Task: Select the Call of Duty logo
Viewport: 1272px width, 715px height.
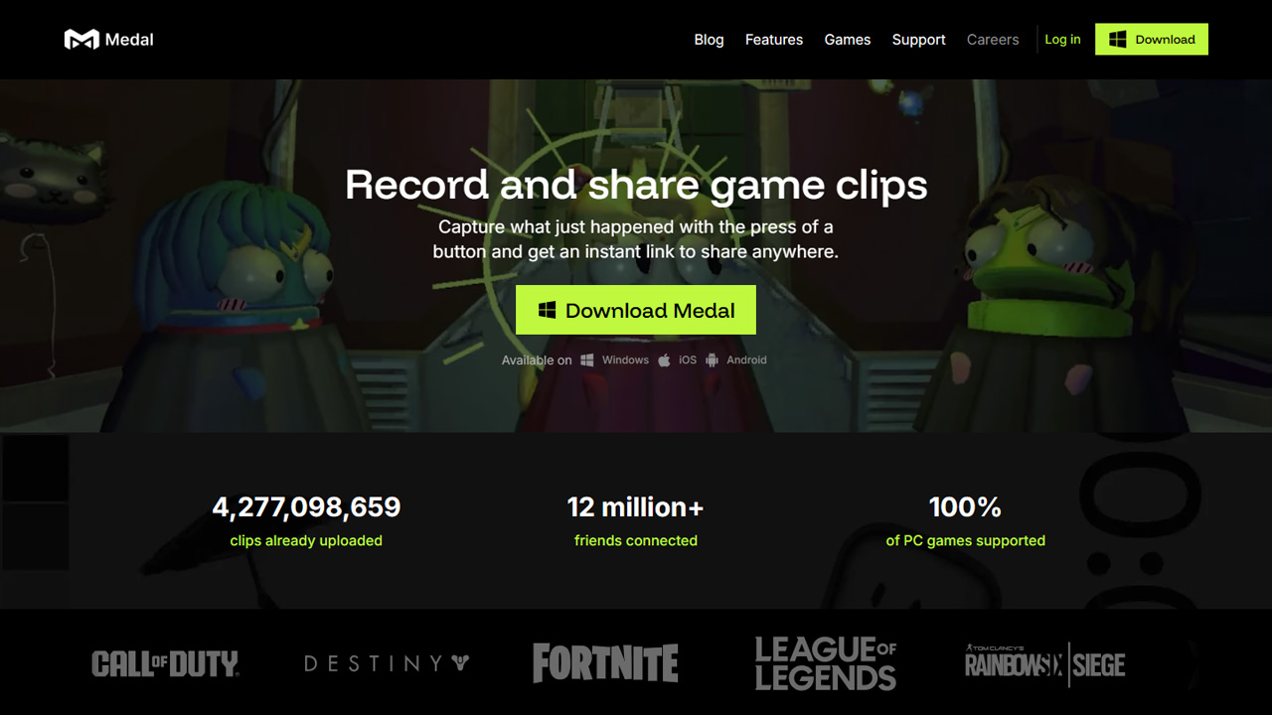Action: [x=165, y=663]
